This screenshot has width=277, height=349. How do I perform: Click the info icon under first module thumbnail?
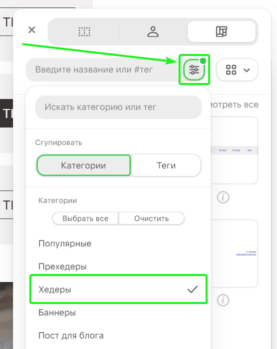coord(223,197)
